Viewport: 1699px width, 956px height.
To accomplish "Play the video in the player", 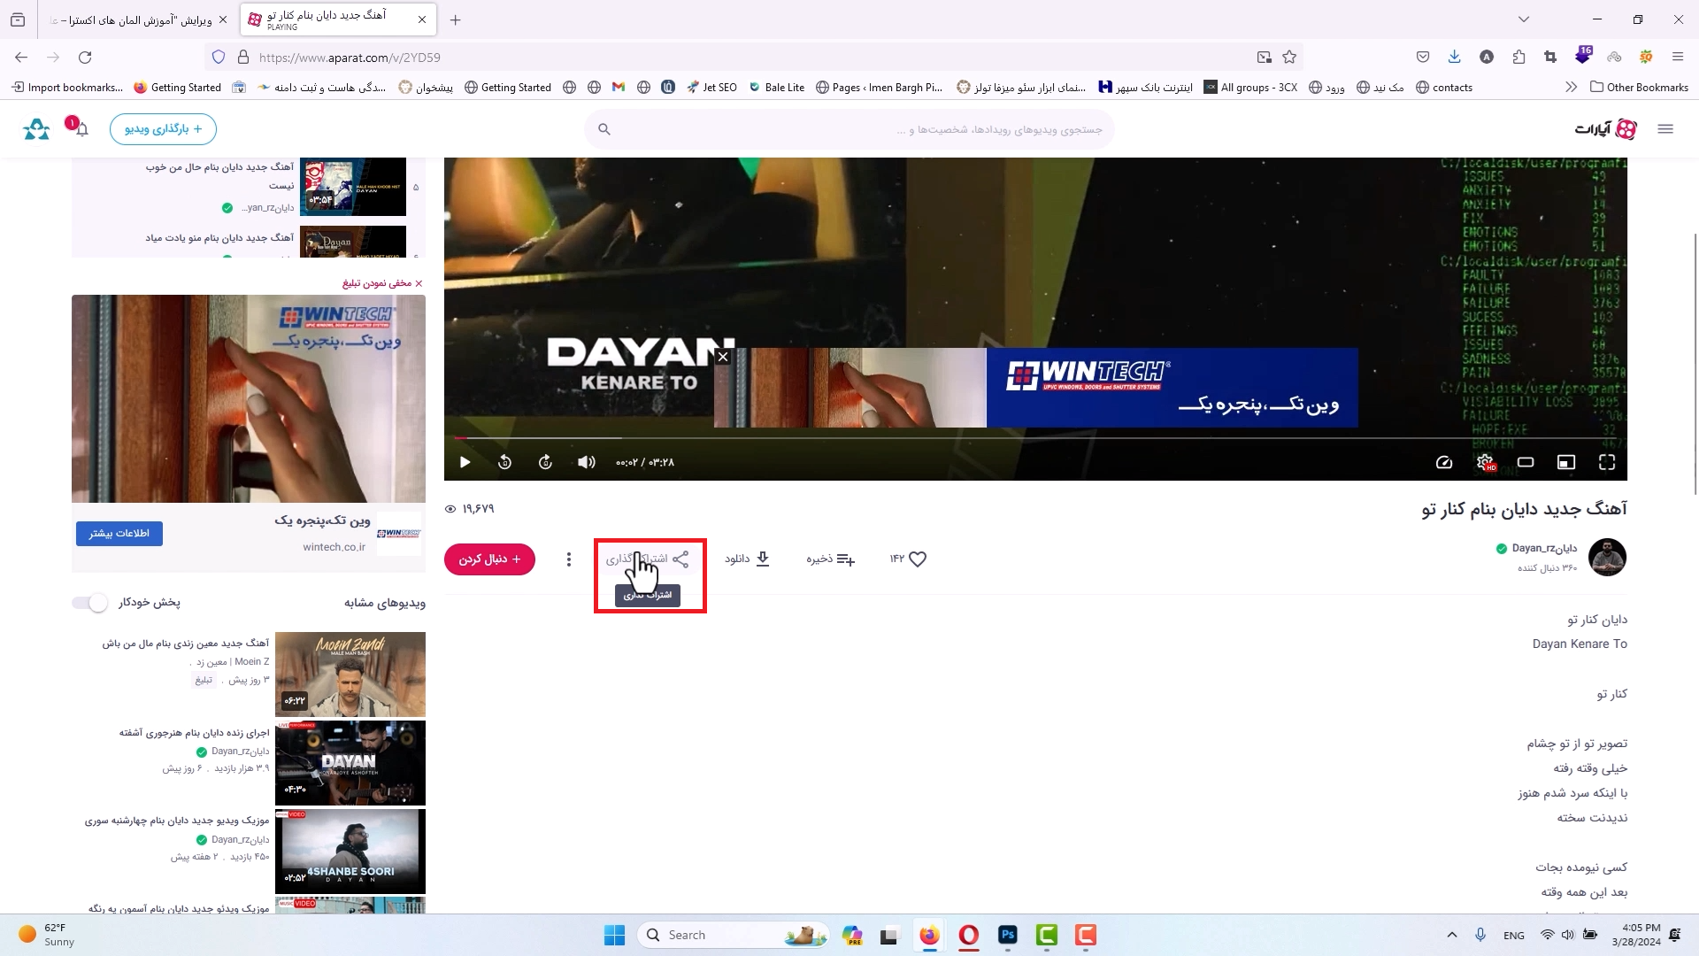I will click(465, 462).
